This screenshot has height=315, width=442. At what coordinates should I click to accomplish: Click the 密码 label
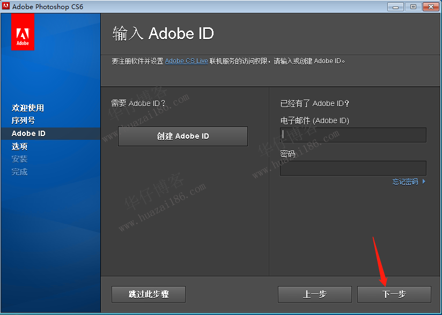tap(288, 154)
